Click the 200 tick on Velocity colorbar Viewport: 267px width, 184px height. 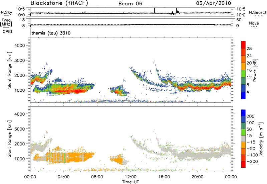(251, 116)
